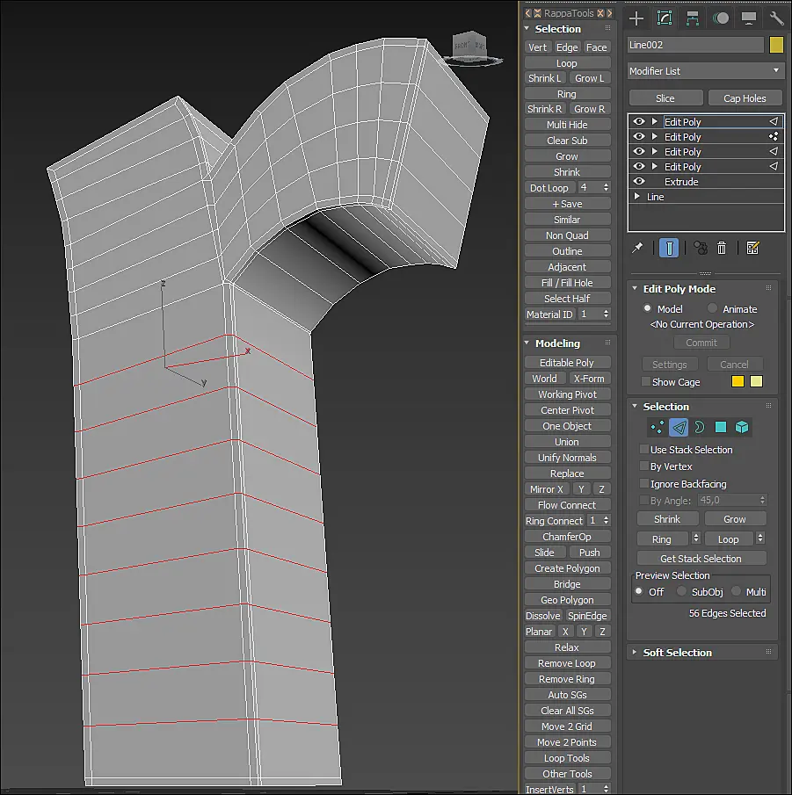Click the Pin Stack icon
Image resolution: width=792 pixels, height=795 pixels.
(637, 248)
